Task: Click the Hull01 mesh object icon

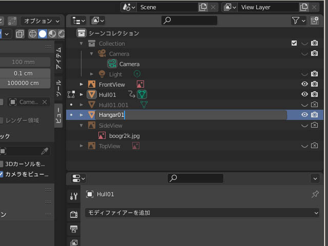Action: (x=92, y=94)
